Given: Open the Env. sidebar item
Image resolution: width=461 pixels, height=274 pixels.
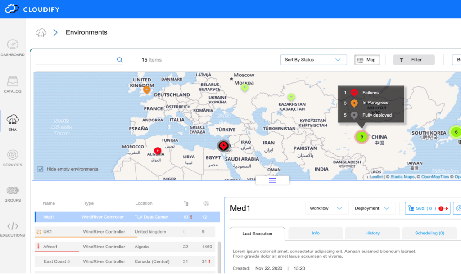Looking at the screenshot, I should coord(13,123).
